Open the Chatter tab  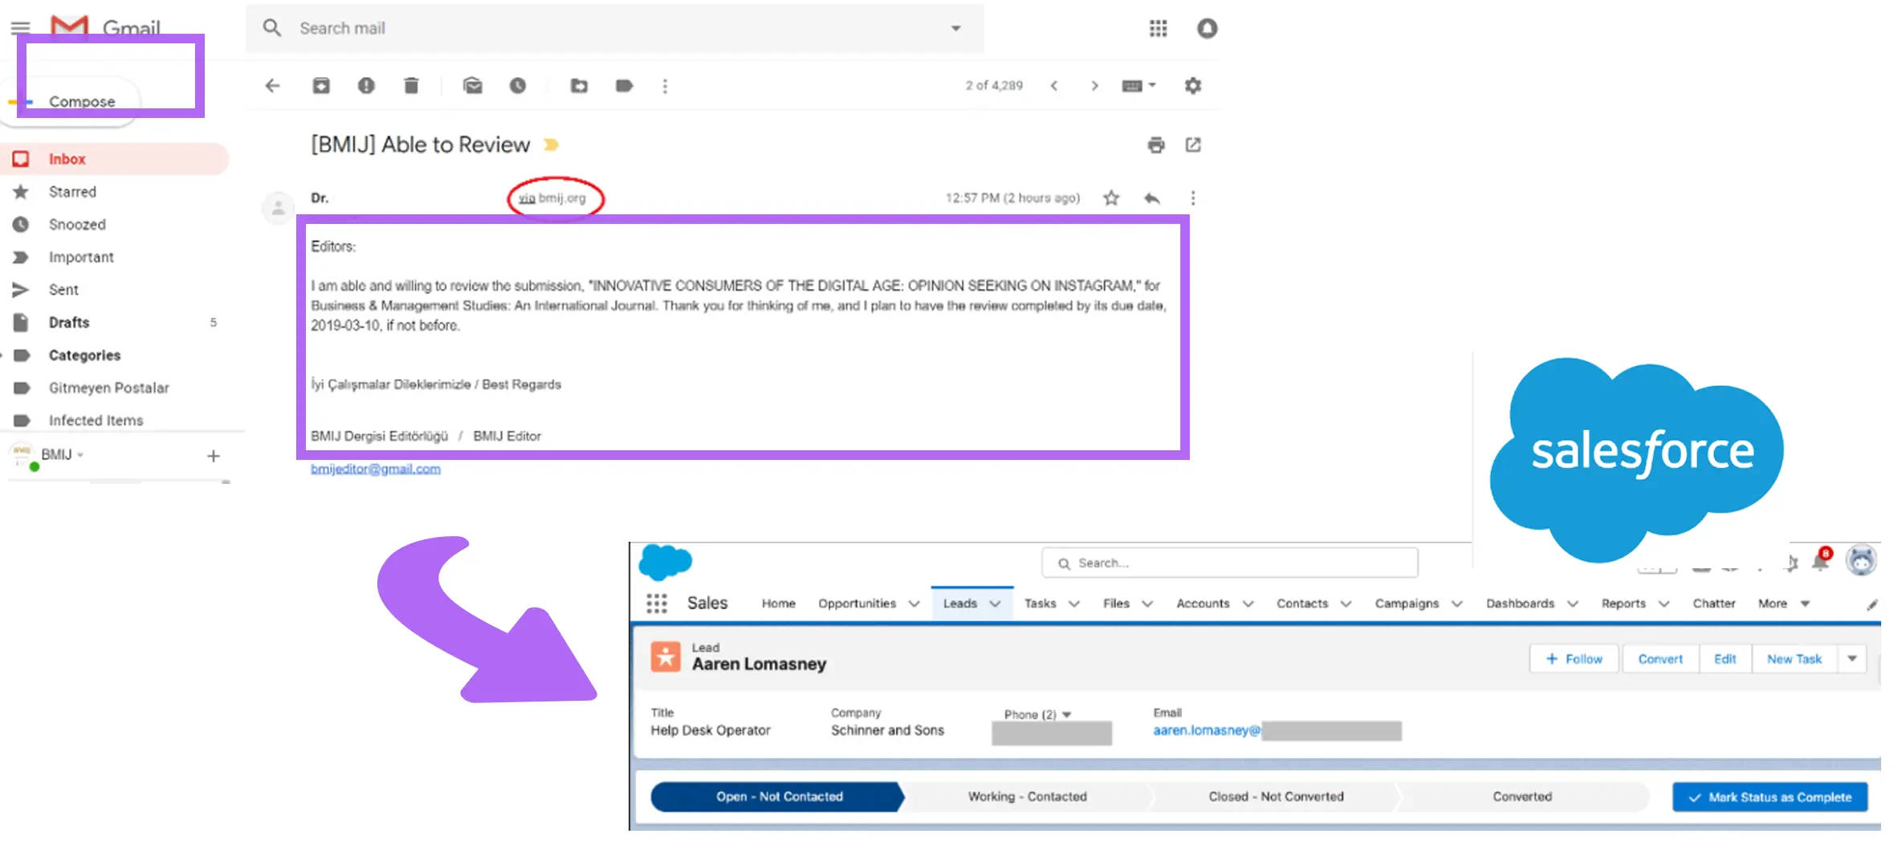coord(1714,604)
